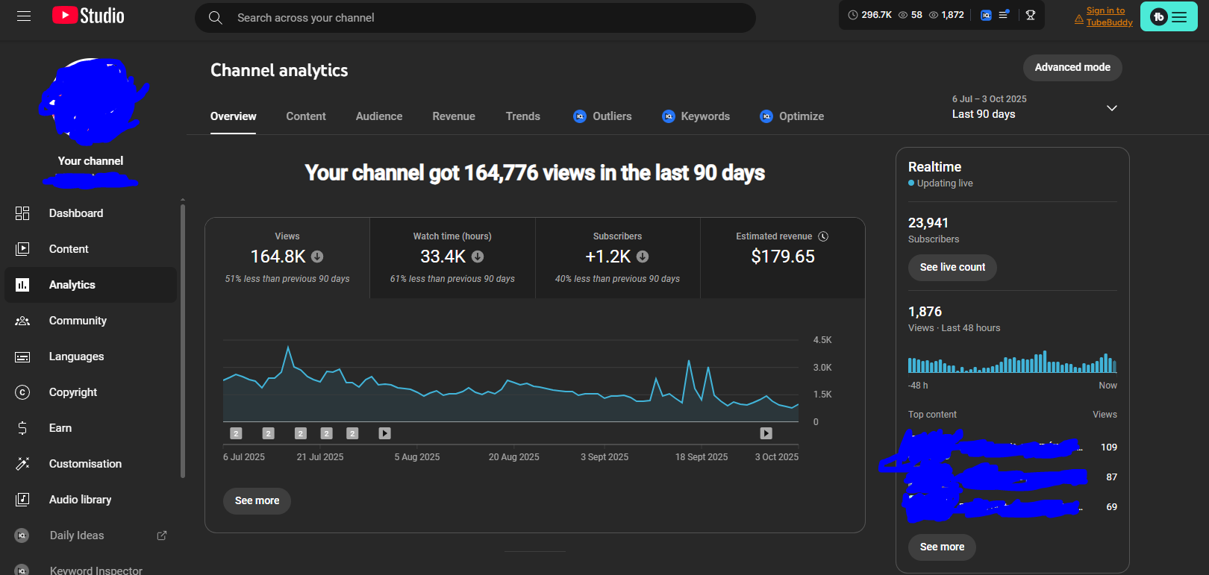Viewport: 1209px width, 575px height.
Task: Open the Keywords tab
Action: (x=705, y=116)
